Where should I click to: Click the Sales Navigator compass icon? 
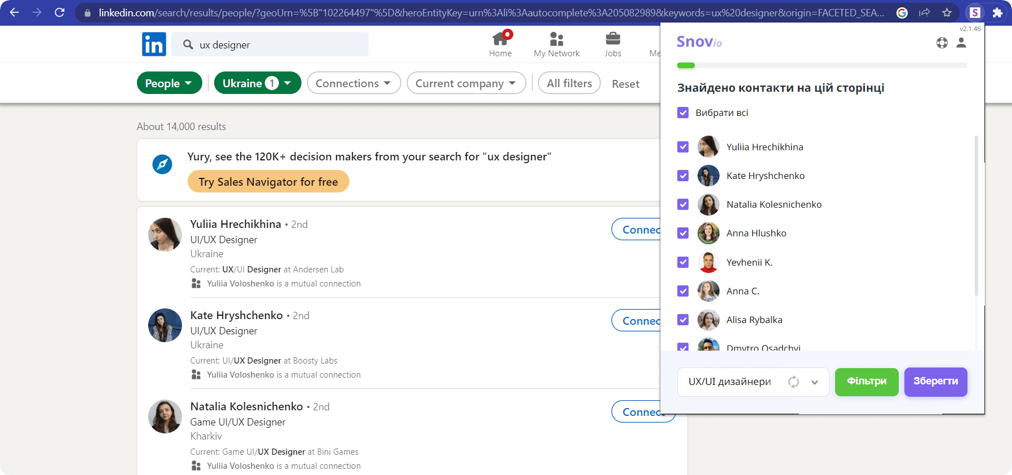(x=162, y=164)
